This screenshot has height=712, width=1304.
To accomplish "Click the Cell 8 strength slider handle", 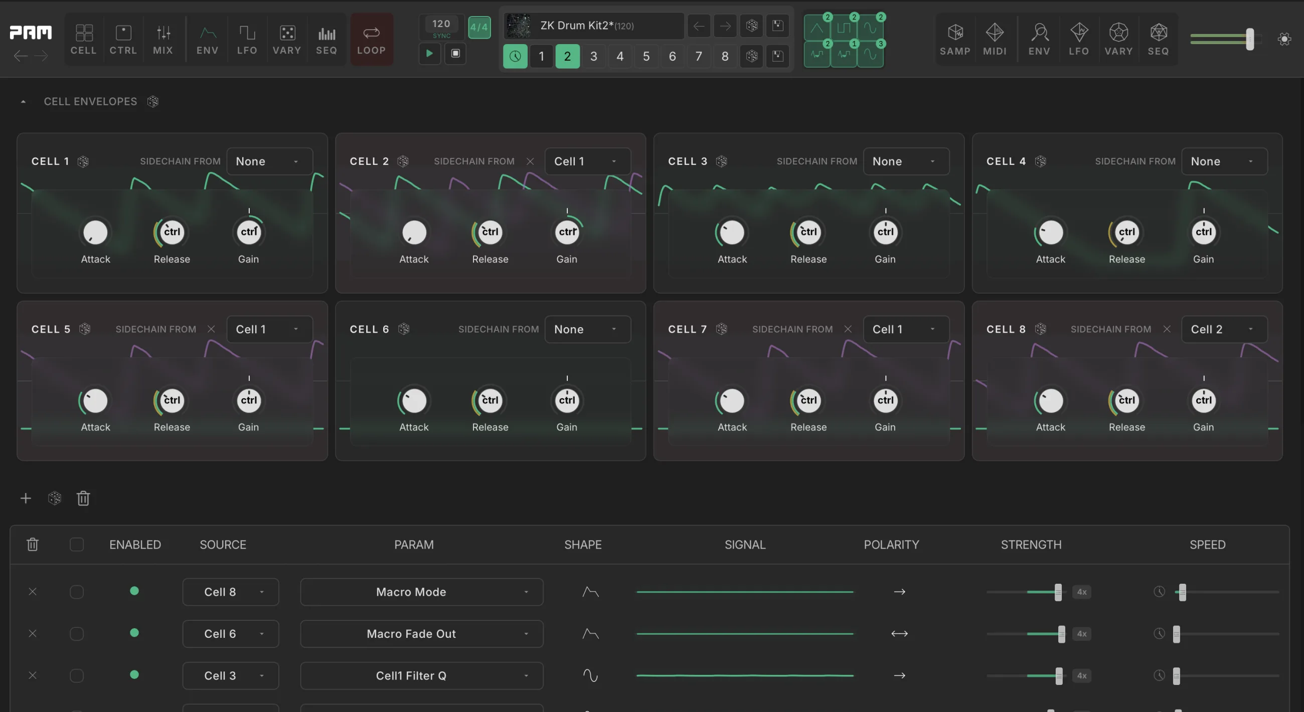I will click(1057, 592).
